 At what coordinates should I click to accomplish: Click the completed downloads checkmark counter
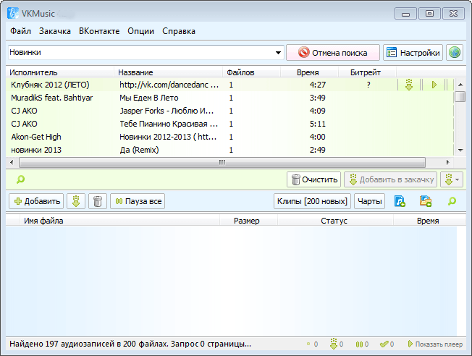point(387,344)
